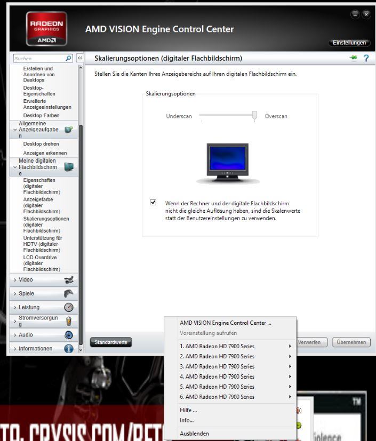Open Desktop-Farben item
This screenshot has width=376, height=441.
[x=42, y=115]
